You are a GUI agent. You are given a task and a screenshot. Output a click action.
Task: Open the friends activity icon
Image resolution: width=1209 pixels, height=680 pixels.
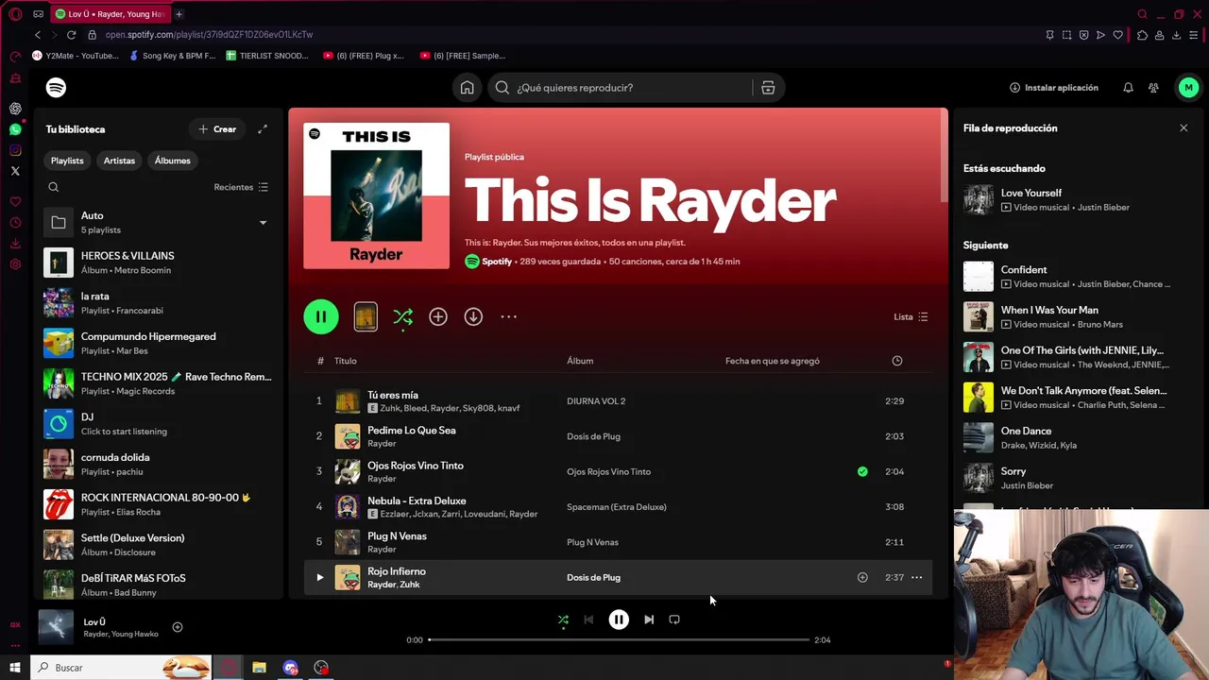click(x=1153, y=88)
